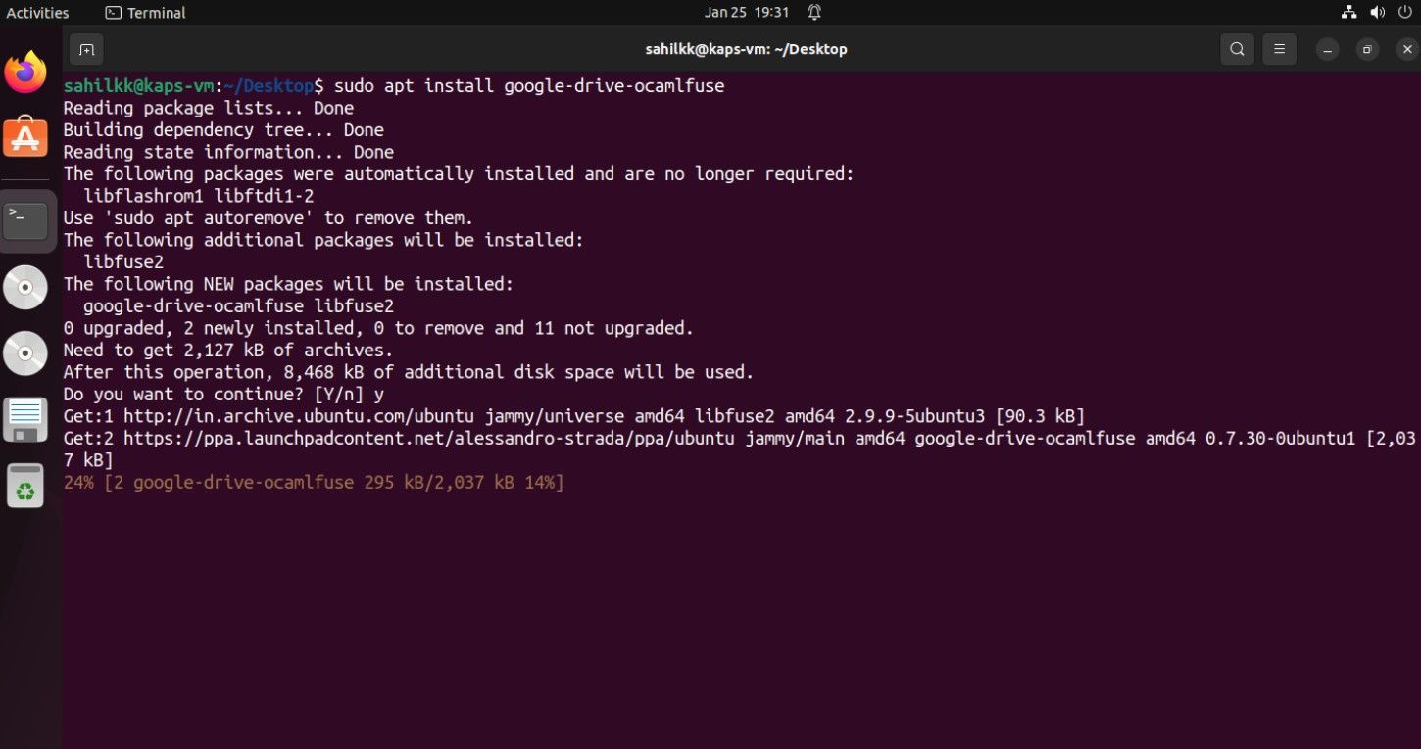Image resolution: width=1421 pixels, height=749 pixels.
Task: Click the volume icon in the top bar
Action: (1377, 13)
